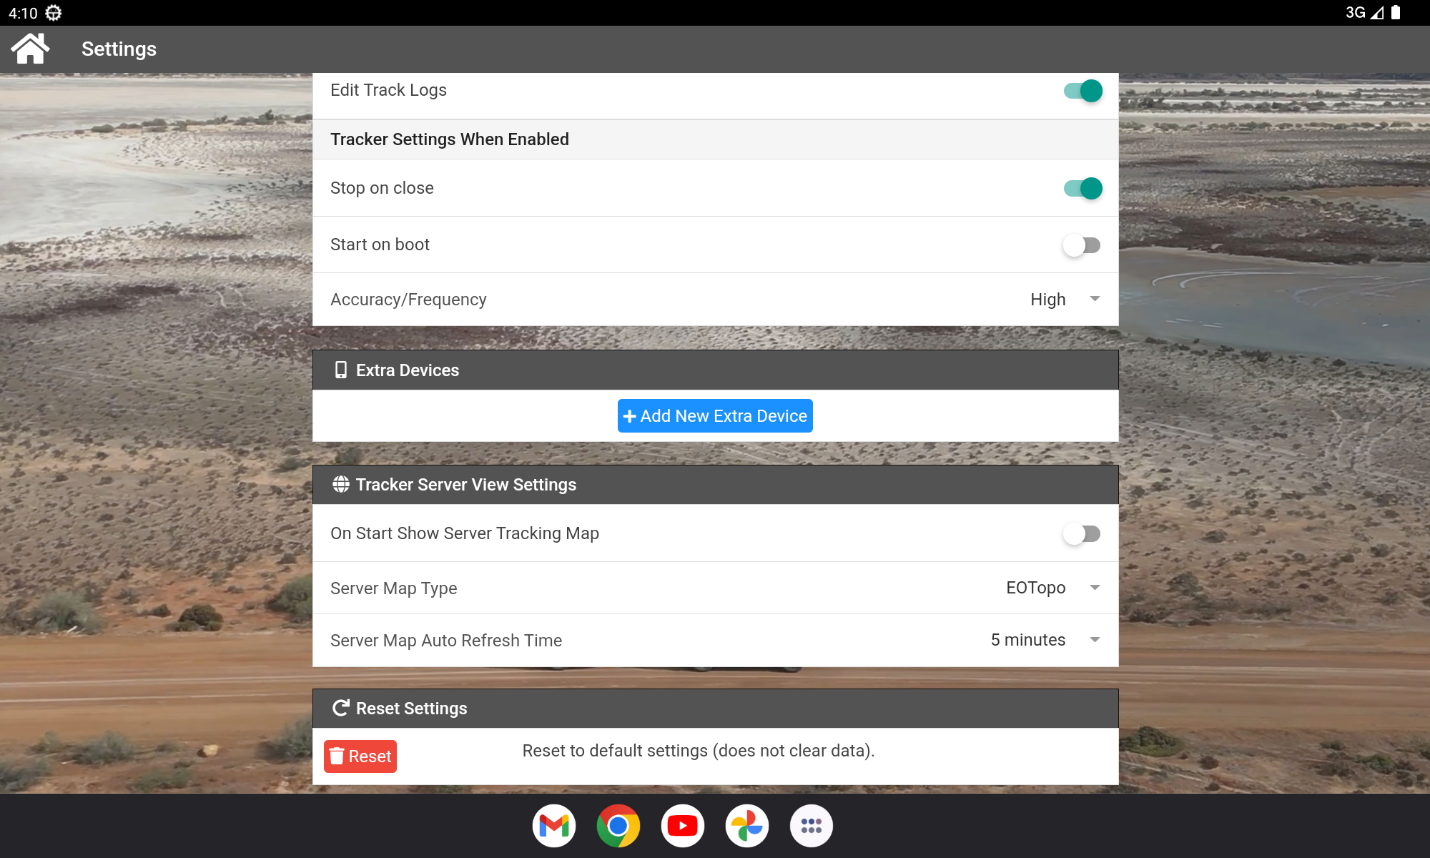The image size is (1430, 858).
Task: Enable On Start Show Server Tracking Map
Action: coord(1081,533)
